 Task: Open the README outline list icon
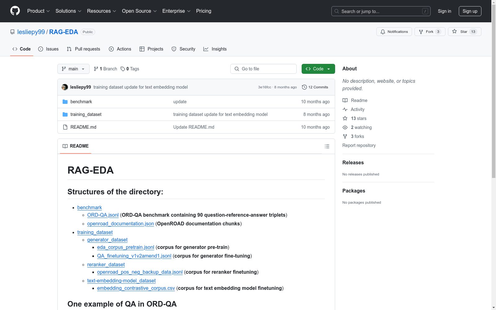(x=327, y=146)
